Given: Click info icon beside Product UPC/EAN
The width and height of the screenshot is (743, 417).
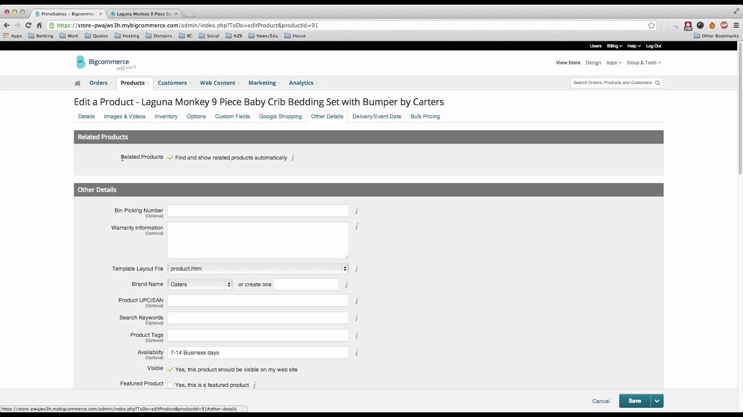Looking at the screenshot, I should click(x=356, y=301).
